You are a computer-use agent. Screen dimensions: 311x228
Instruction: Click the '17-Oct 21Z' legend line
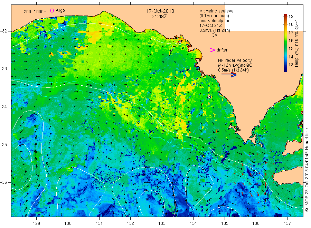[211, 25]
